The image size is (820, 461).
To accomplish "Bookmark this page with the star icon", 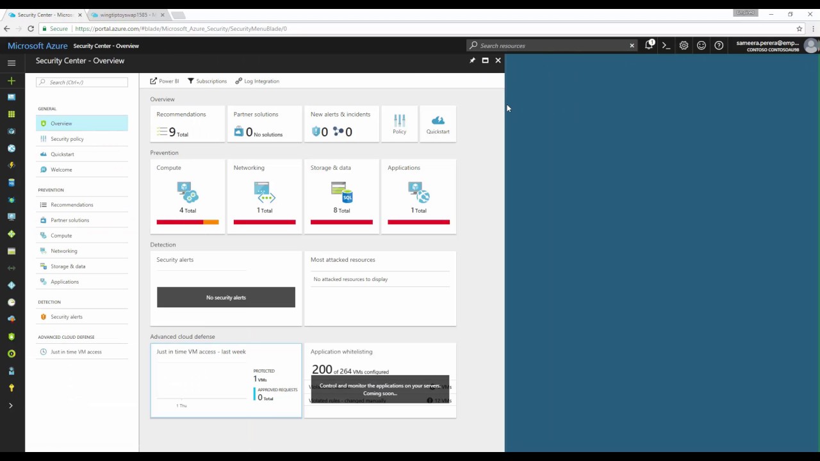I will tap(799, 29).
